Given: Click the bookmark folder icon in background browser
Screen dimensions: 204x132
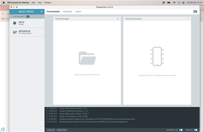Looking at the screenshot, I should 3,19.
